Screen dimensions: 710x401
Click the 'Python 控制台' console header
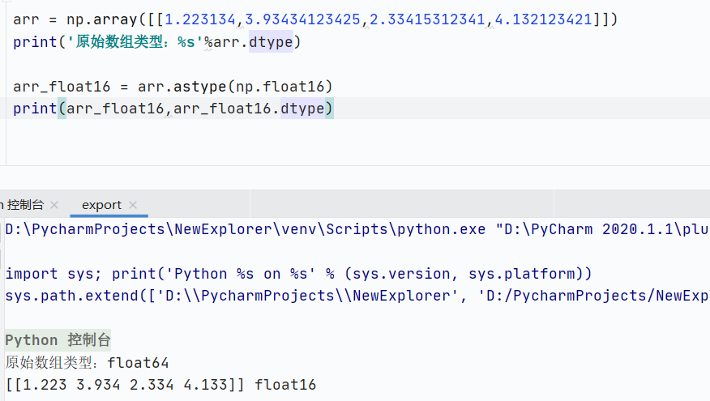pos(58,339)
